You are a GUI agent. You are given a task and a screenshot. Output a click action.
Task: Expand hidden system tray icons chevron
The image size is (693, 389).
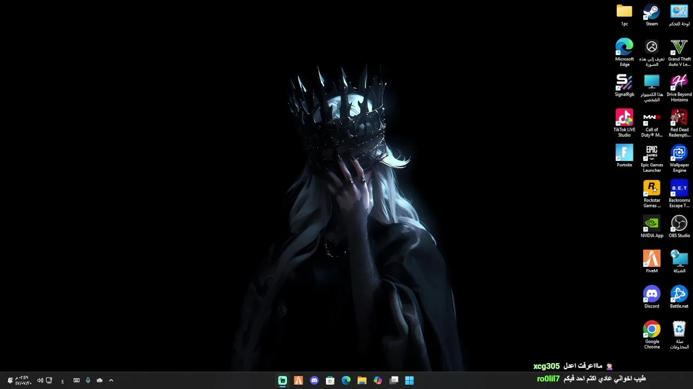click(x=111, y=380)
